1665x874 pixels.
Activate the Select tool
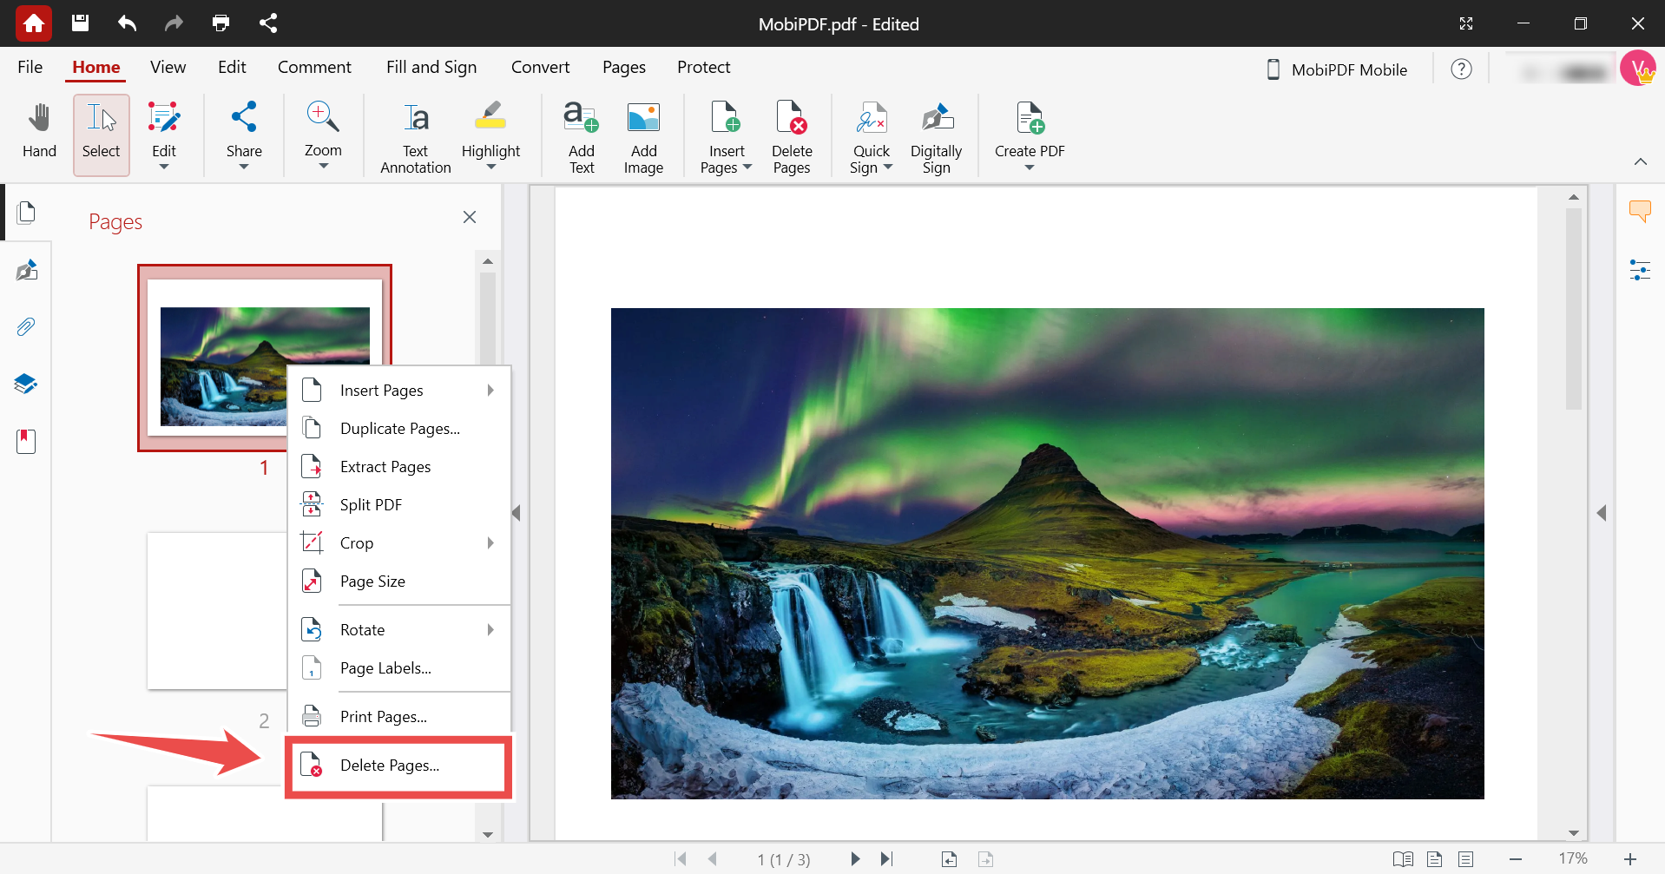[x=102, y=135]
